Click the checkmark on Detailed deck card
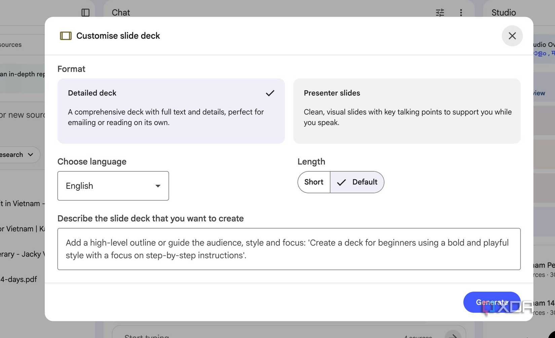555x338 pixels. pyautogui.click(x=270, y=93)
